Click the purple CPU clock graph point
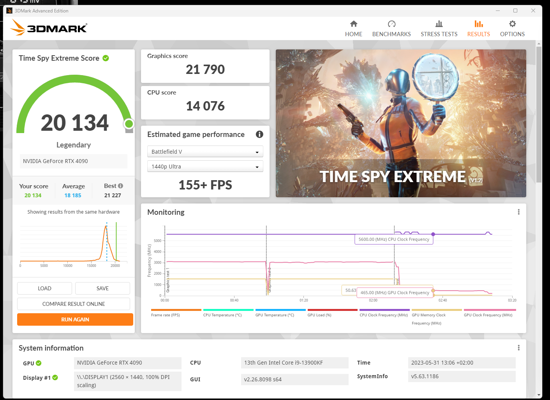 pos(433,234)
